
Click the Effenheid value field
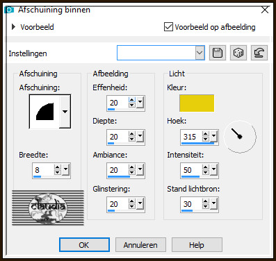click(118, 103)
